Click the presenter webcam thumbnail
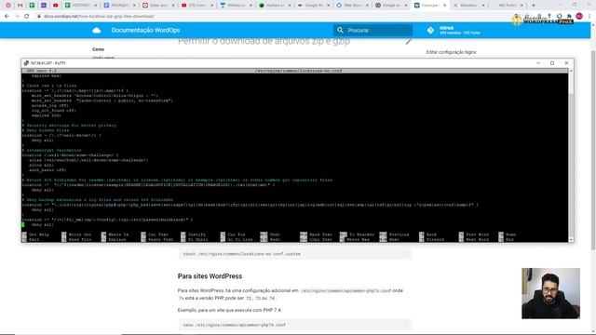This screenshot has width=596, height=335. [550, 293]
